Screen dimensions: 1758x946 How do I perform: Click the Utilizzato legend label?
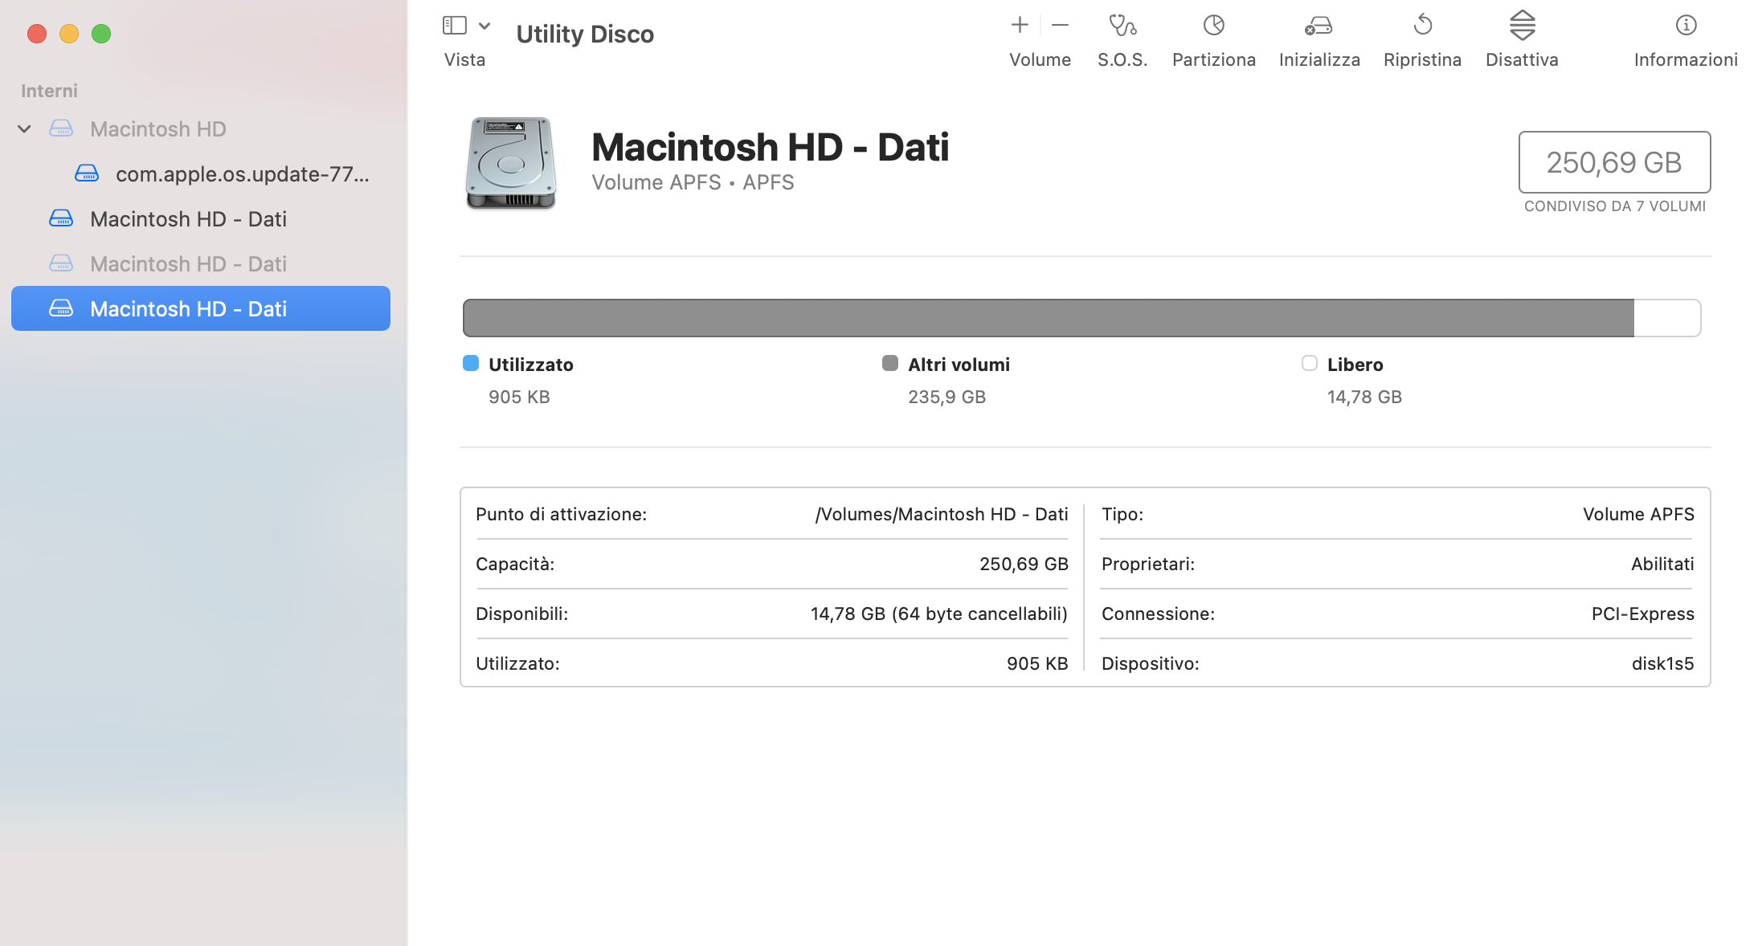tap(531, 365)
